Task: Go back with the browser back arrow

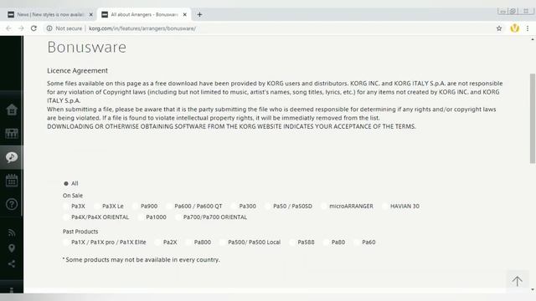Action: (x=8, y=28)
